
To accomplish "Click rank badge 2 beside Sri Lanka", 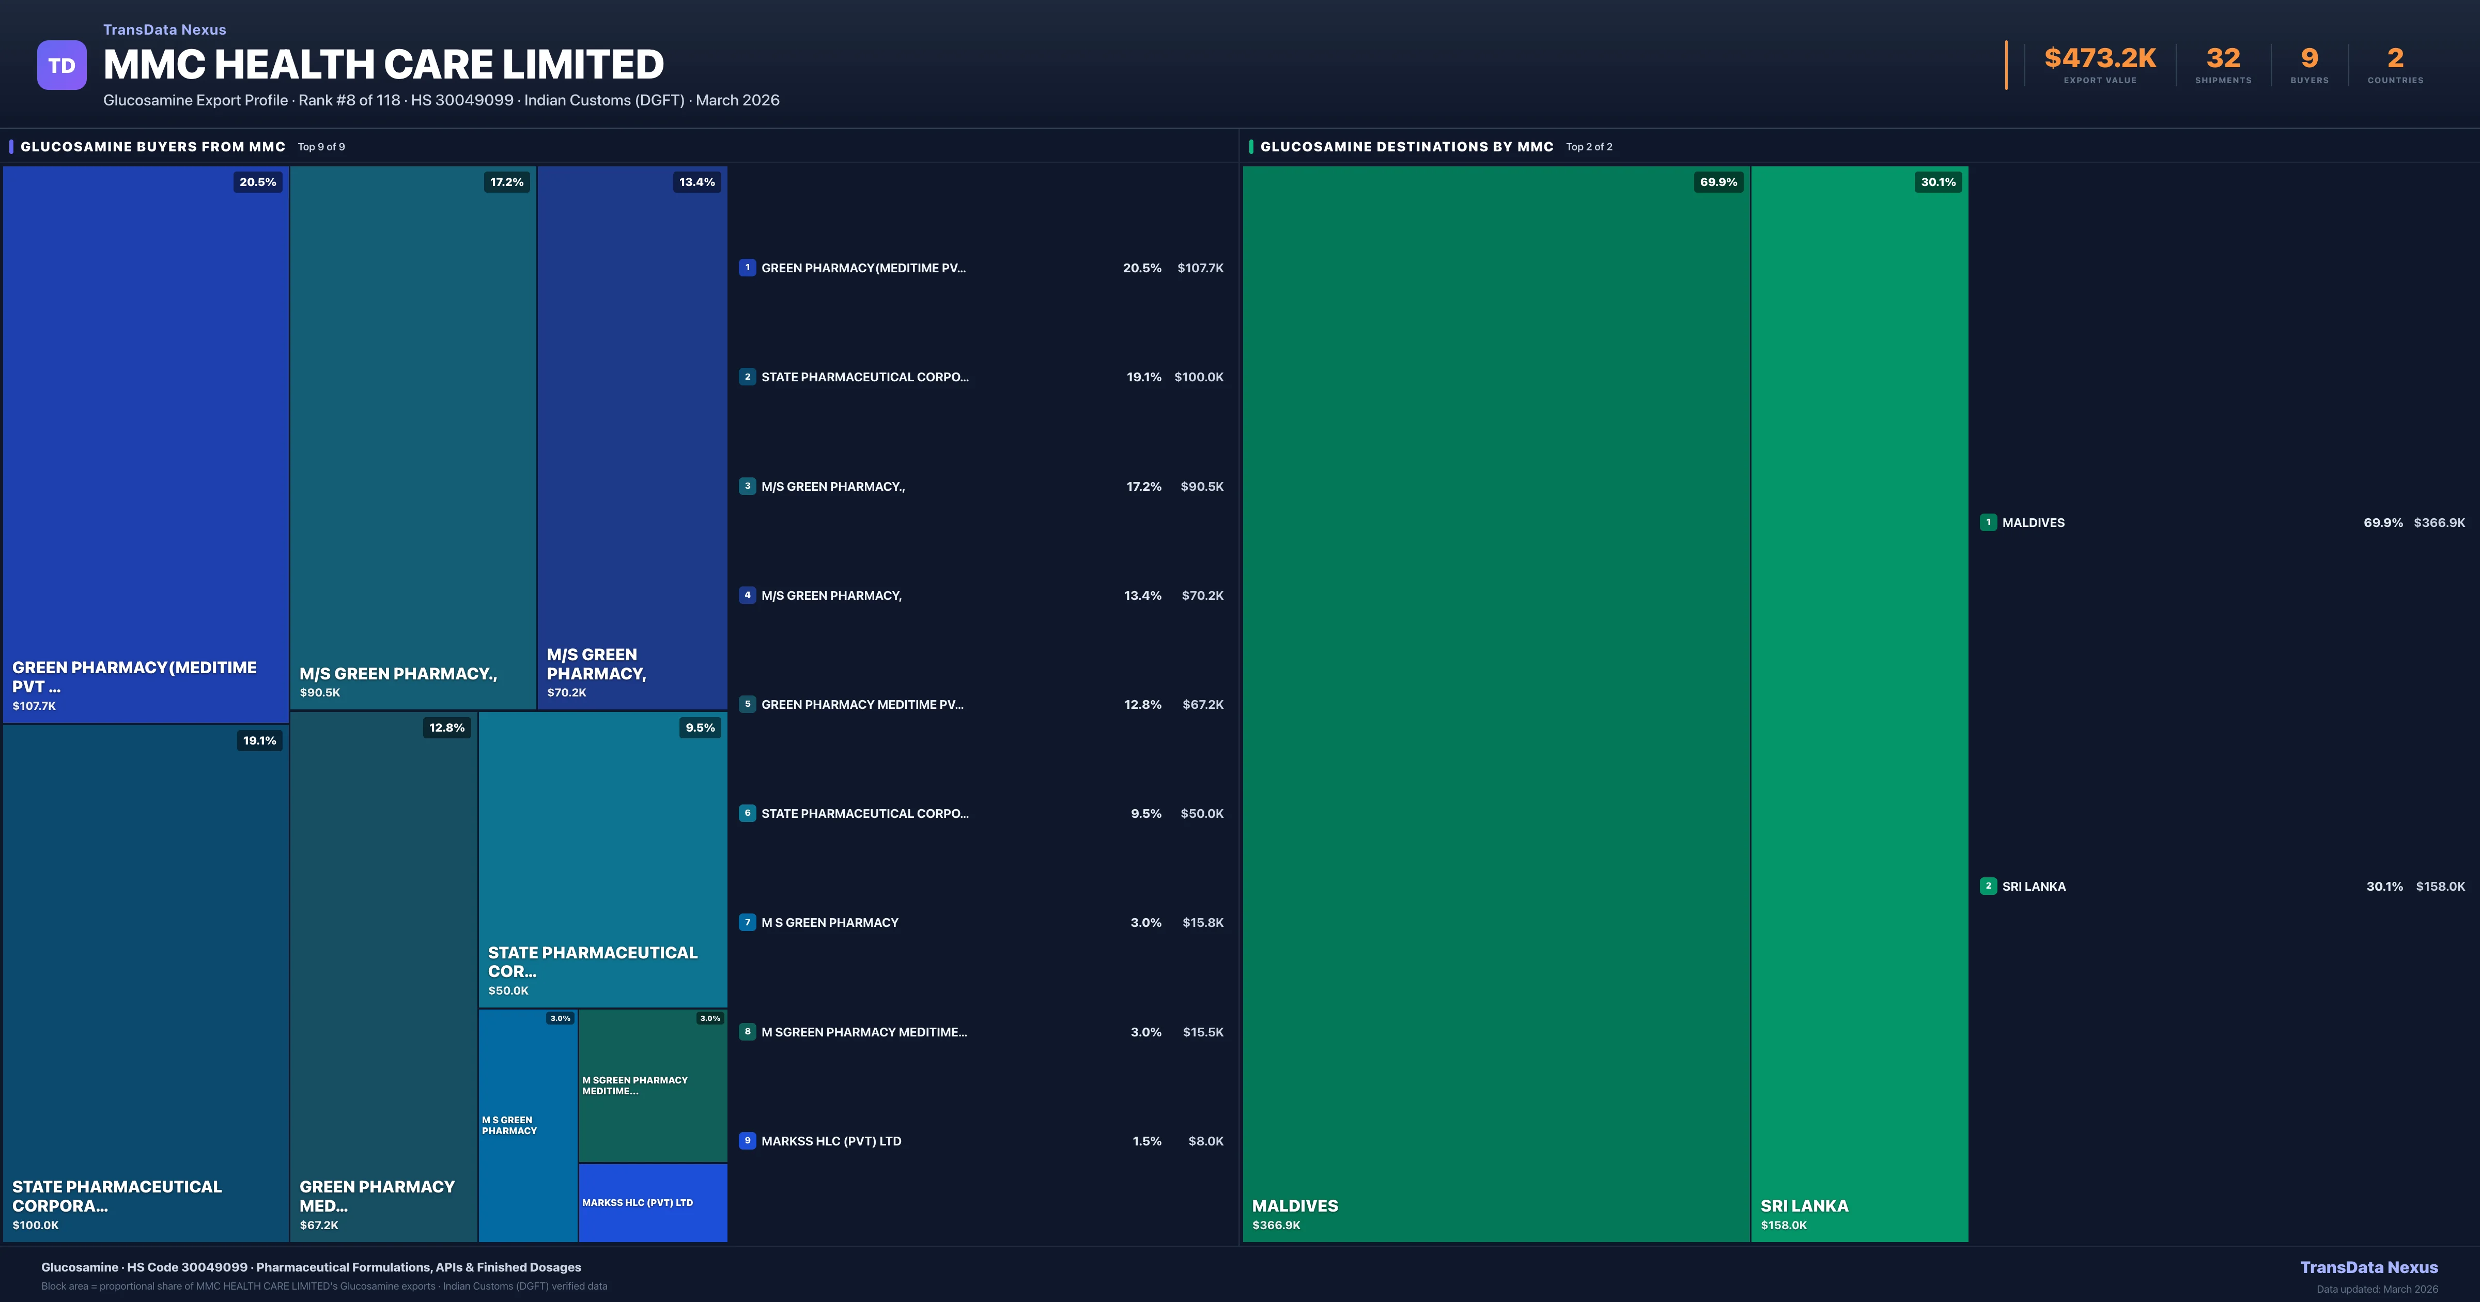I will tap(1988, 886).
